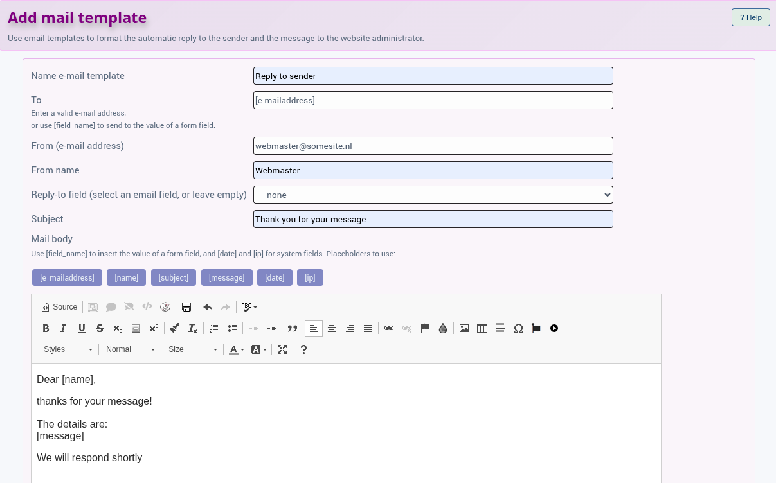Click the flag icon beside the Omega symbol

point(536,328)
